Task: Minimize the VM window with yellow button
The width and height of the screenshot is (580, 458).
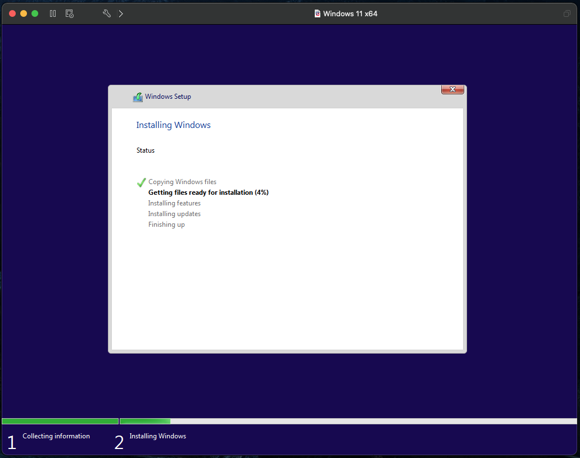Action: 24,13
